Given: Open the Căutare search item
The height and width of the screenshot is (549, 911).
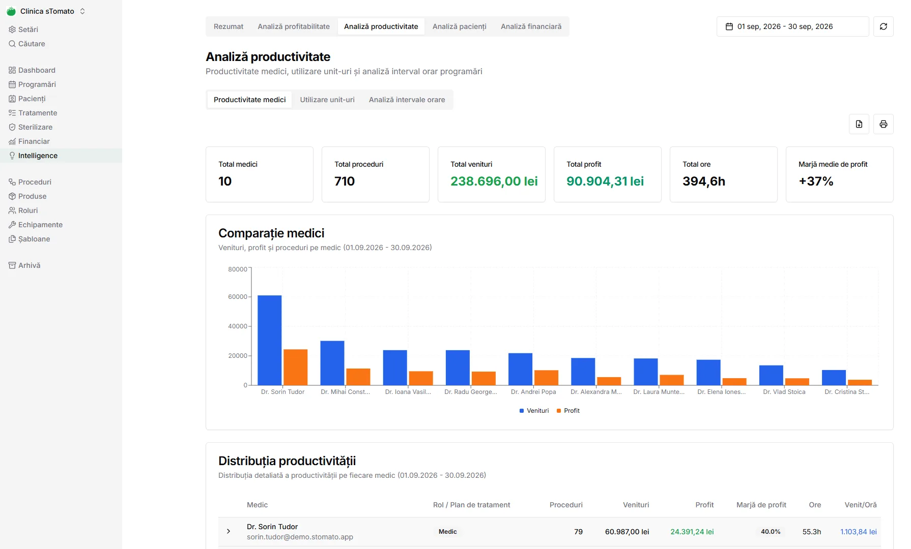Looking at the screenshot, I should (x=27, y=44).
